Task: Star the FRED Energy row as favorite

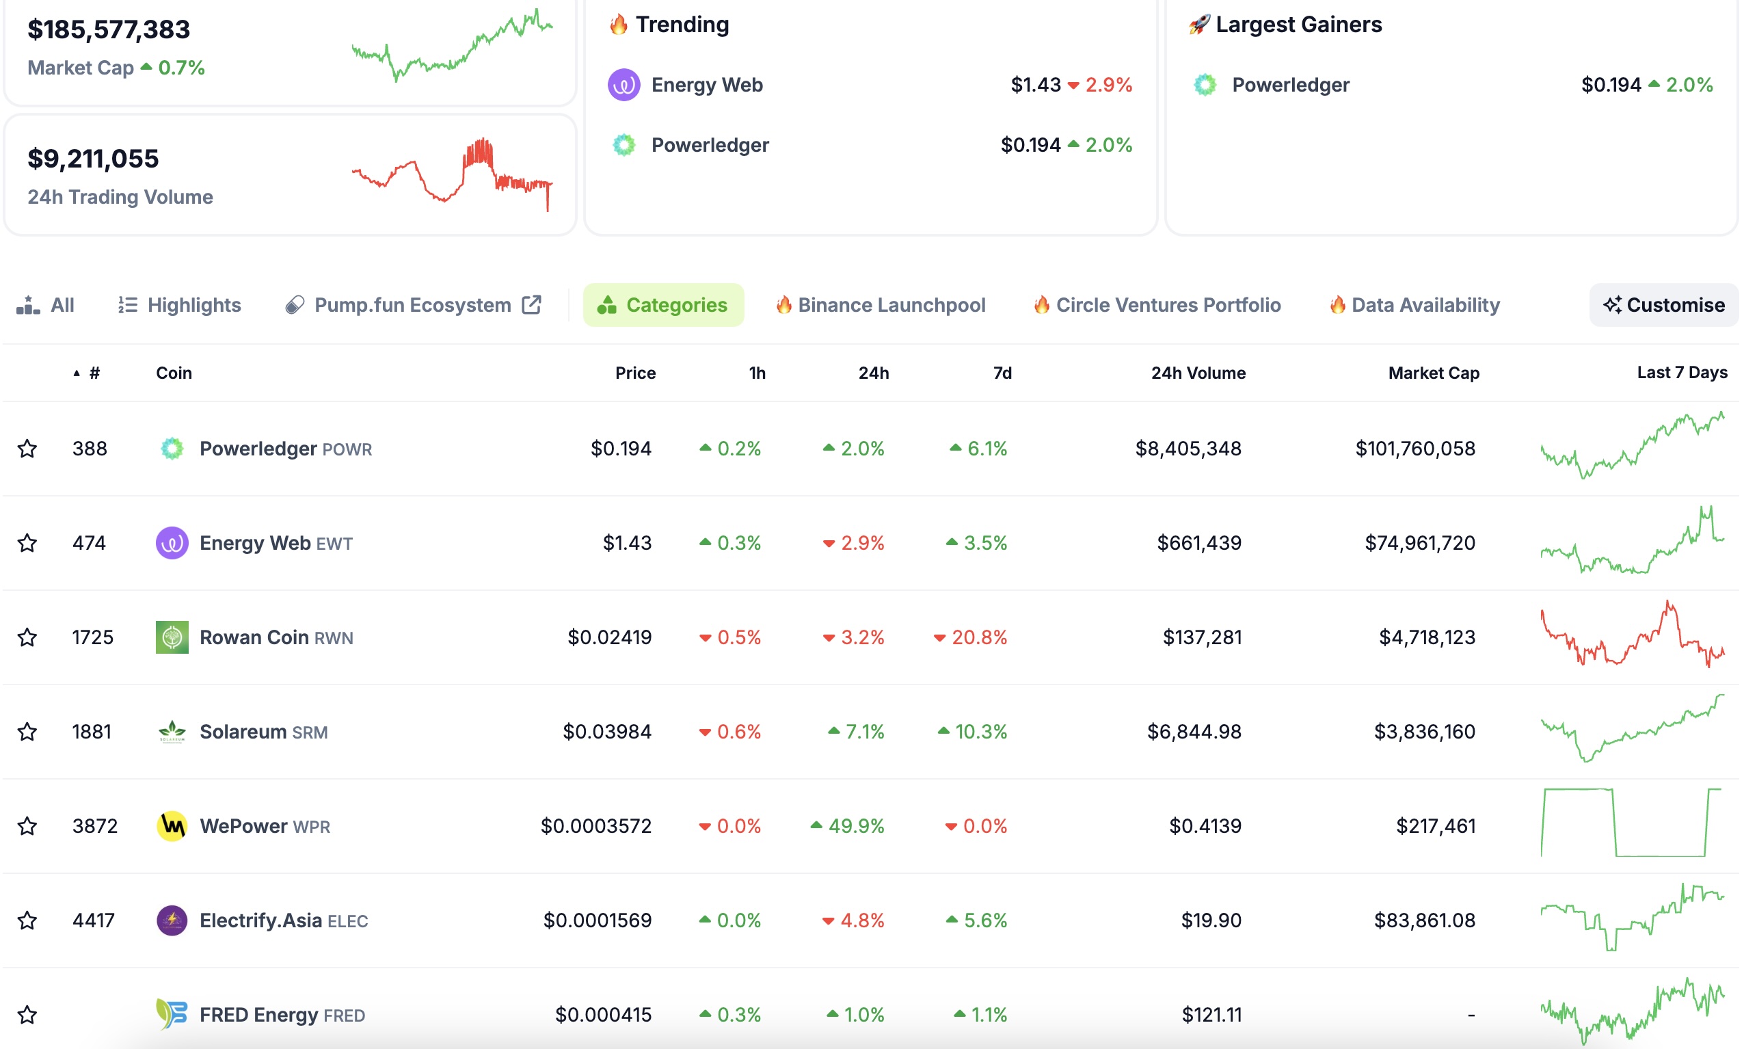Action: (x=27, y=1014)
